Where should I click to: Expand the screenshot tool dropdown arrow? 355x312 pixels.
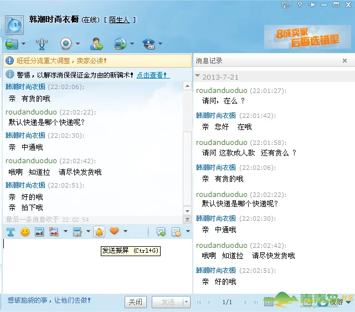66,232
